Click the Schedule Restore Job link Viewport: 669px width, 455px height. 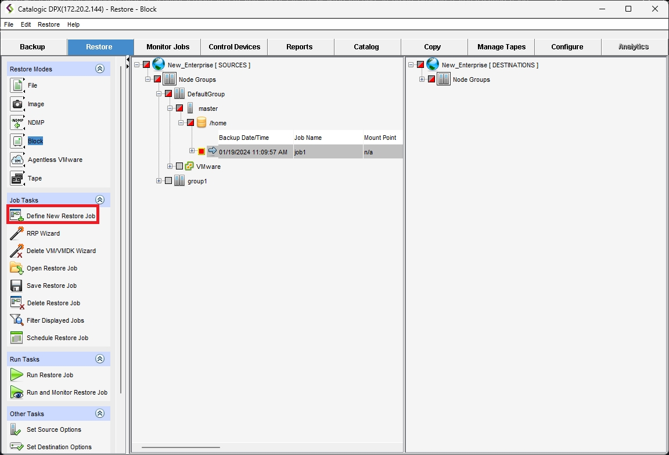click(57, 338)
